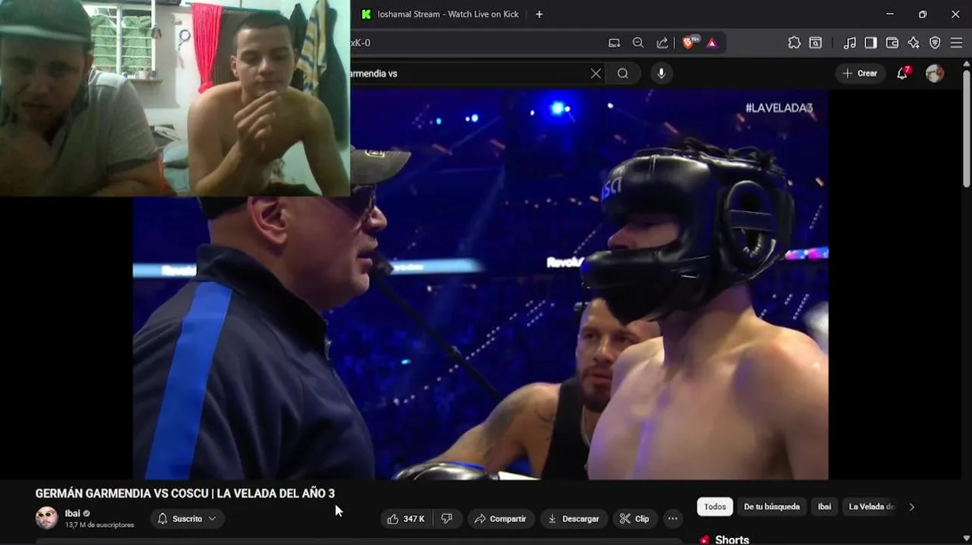Open browser extensions puzzle icon
Screen dimensions: 972x545
click(x=794, y=43)
